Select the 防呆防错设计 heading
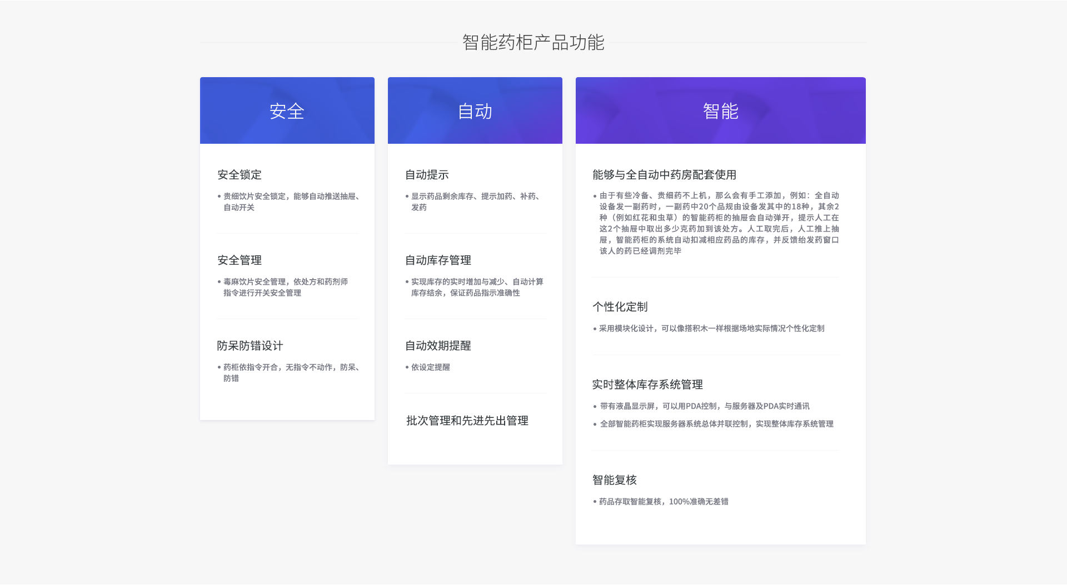Screen dimensions: 1067x585 pos(250,346)
